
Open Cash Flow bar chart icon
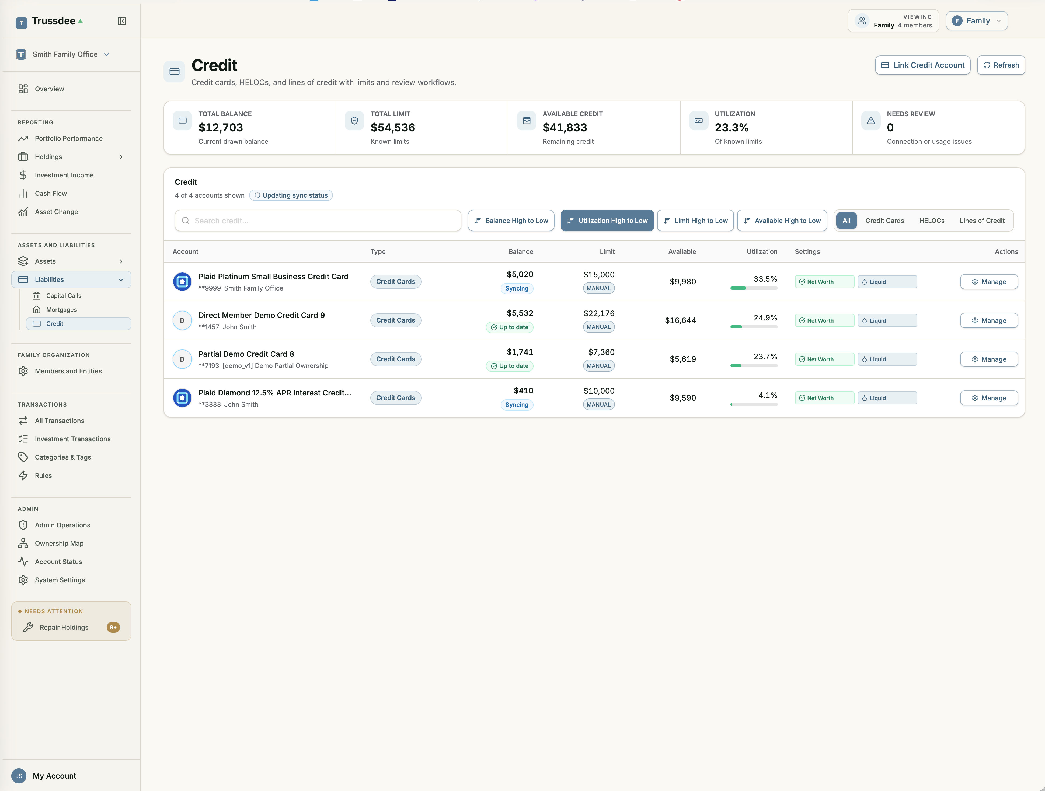23,193
